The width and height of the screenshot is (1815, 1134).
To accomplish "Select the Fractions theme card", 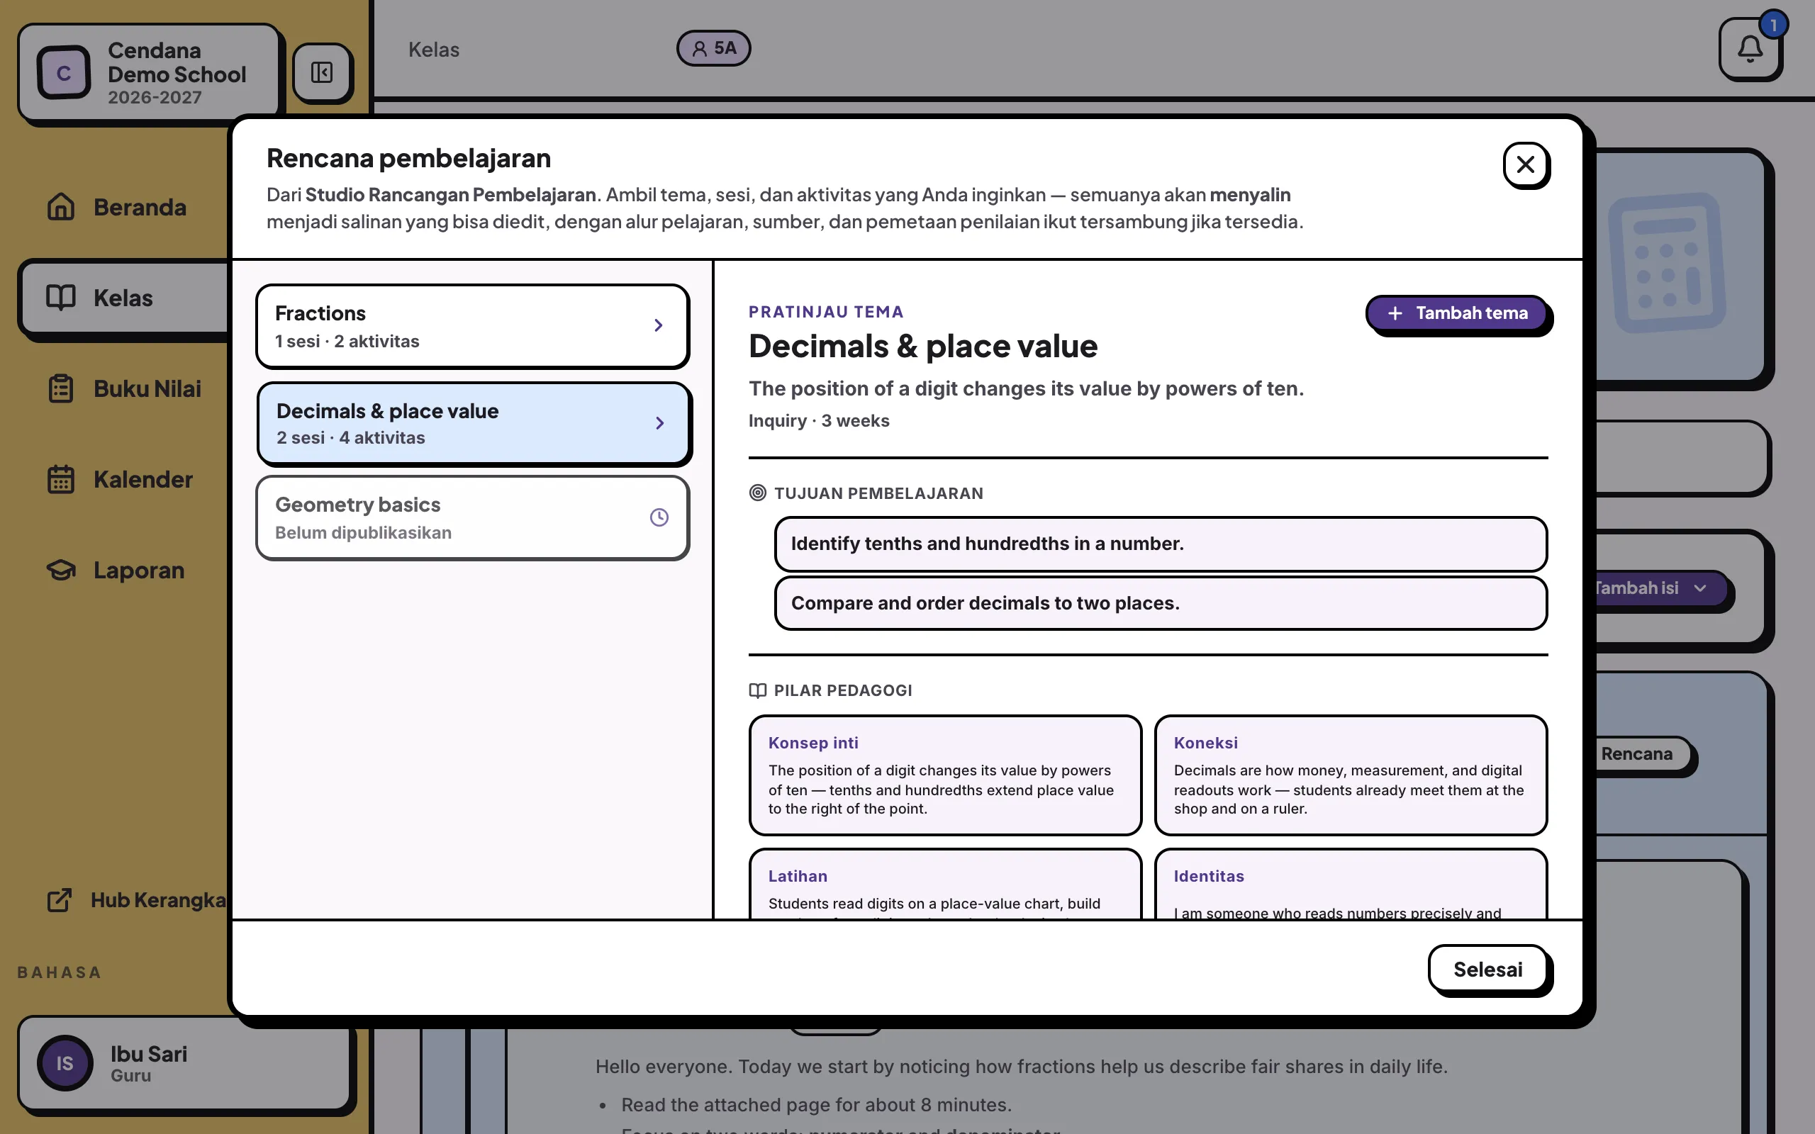I will pos(471,325).
